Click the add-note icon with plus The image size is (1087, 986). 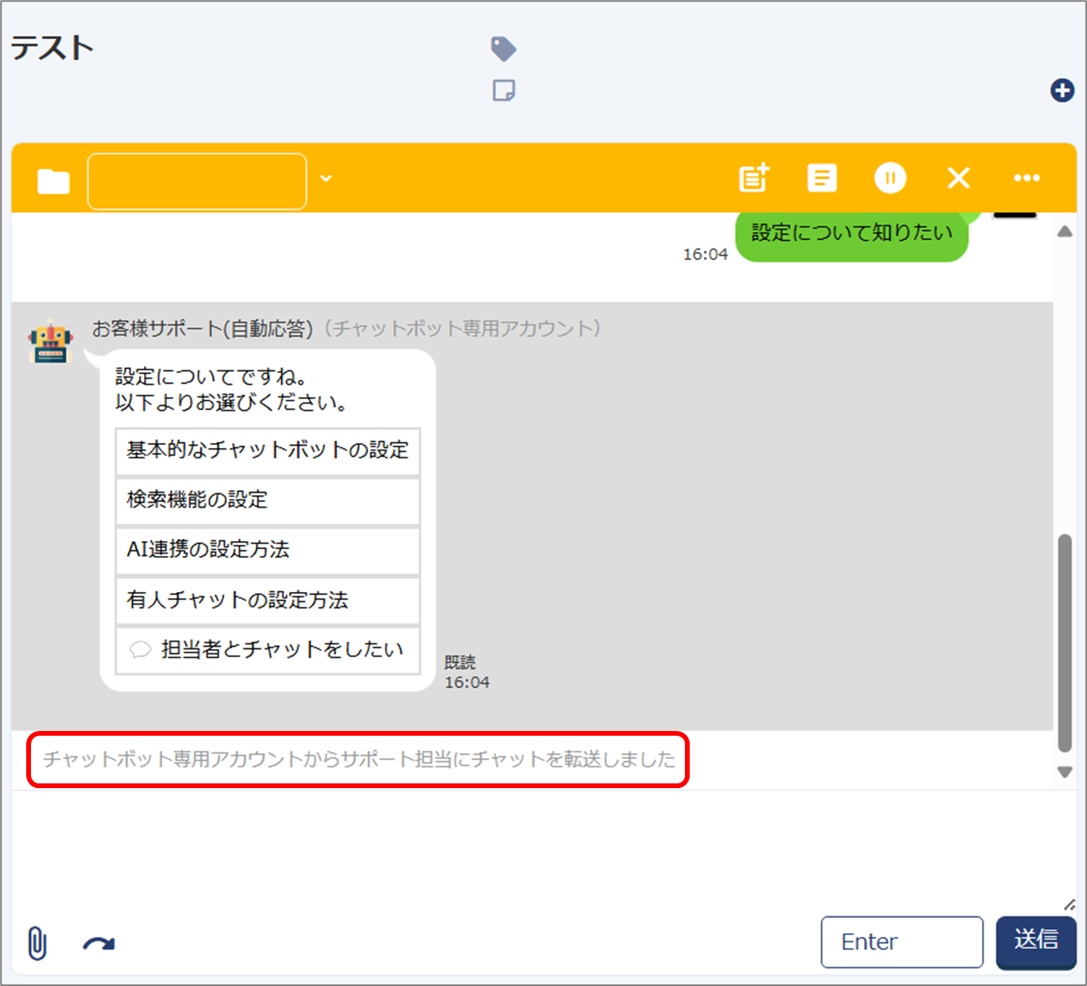click(x=754, y=178)
